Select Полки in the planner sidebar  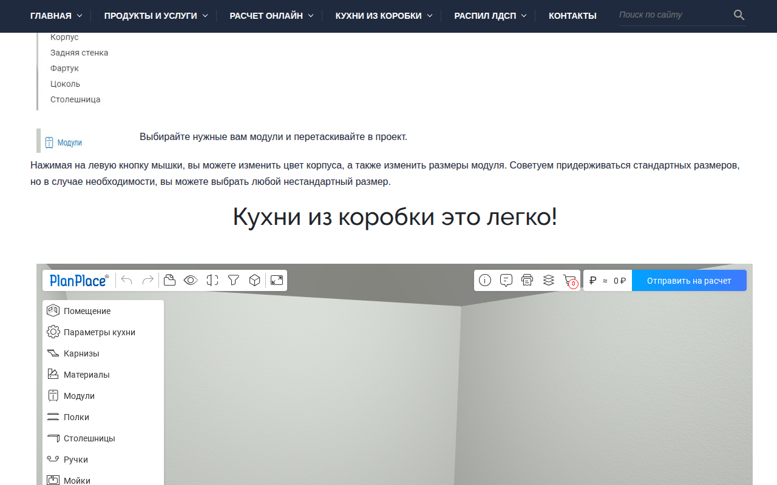click(x=103, y=417)
